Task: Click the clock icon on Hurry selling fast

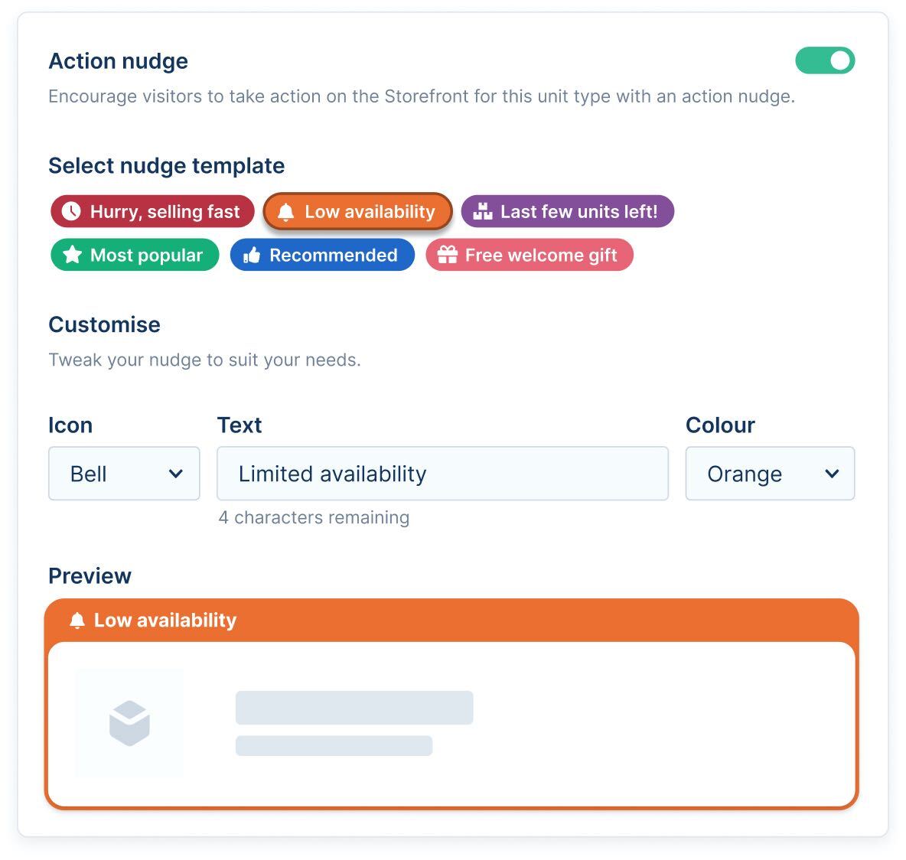Action: 71,211
